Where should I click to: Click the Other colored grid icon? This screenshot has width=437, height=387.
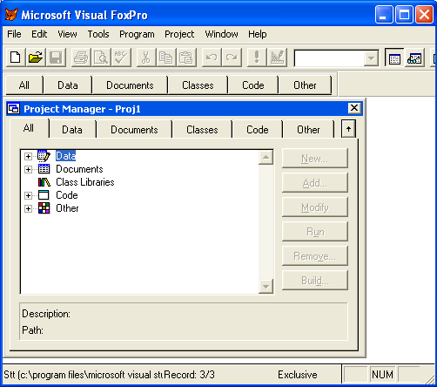click(44, 208)
